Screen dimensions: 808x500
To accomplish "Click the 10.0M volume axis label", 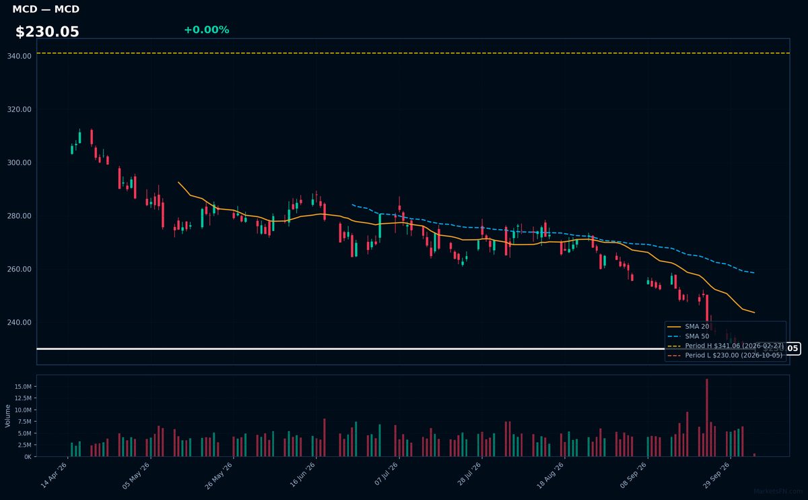I will pos(24,410).
